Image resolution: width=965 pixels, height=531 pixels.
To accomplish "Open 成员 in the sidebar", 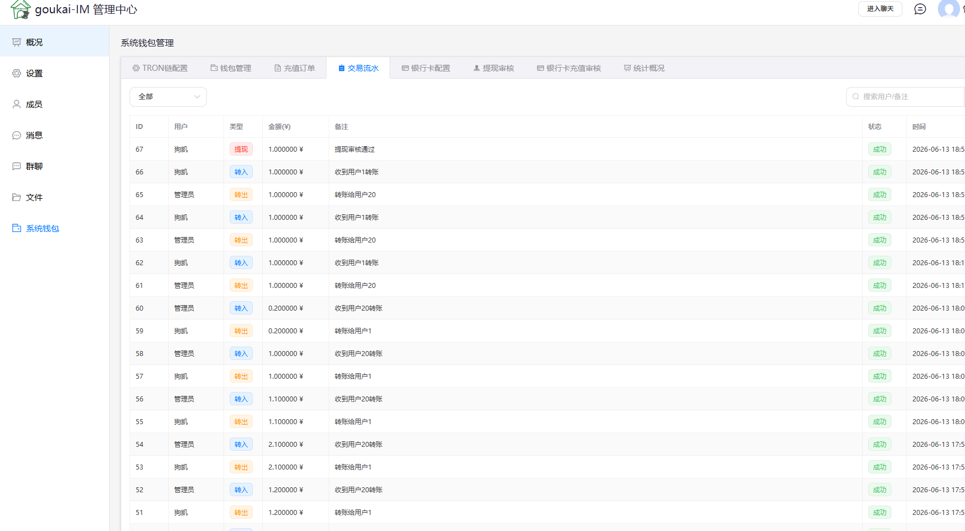I will coord(54,104).
